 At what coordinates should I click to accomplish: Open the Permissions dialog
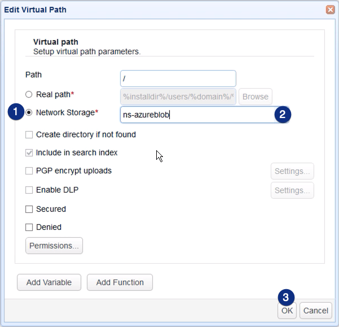[54, 246]
